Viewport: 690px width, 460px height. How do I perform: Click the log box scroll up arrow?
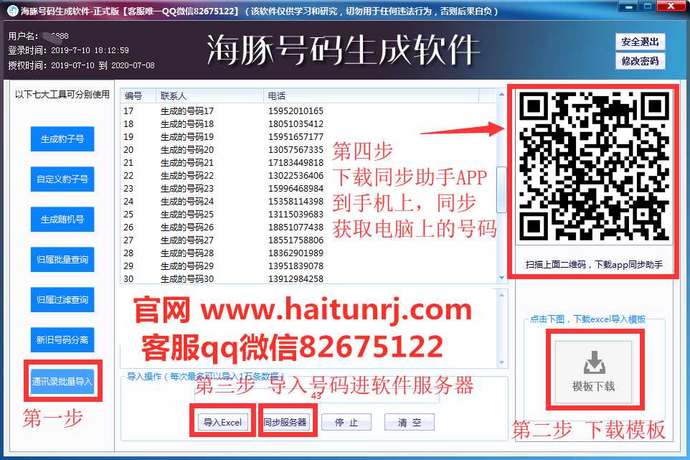pos(501,294)
